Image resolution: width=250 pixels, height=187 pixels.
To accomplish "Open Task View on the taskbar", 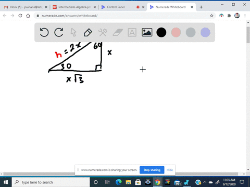I will pyautogui.click(x=107, y=182).
